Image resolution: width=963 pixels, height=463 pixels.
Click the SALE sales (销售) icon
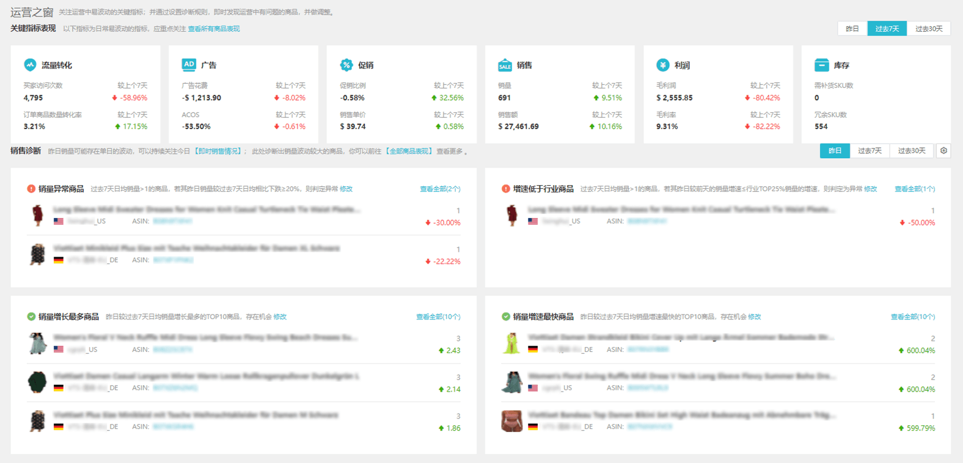point(505,65)
